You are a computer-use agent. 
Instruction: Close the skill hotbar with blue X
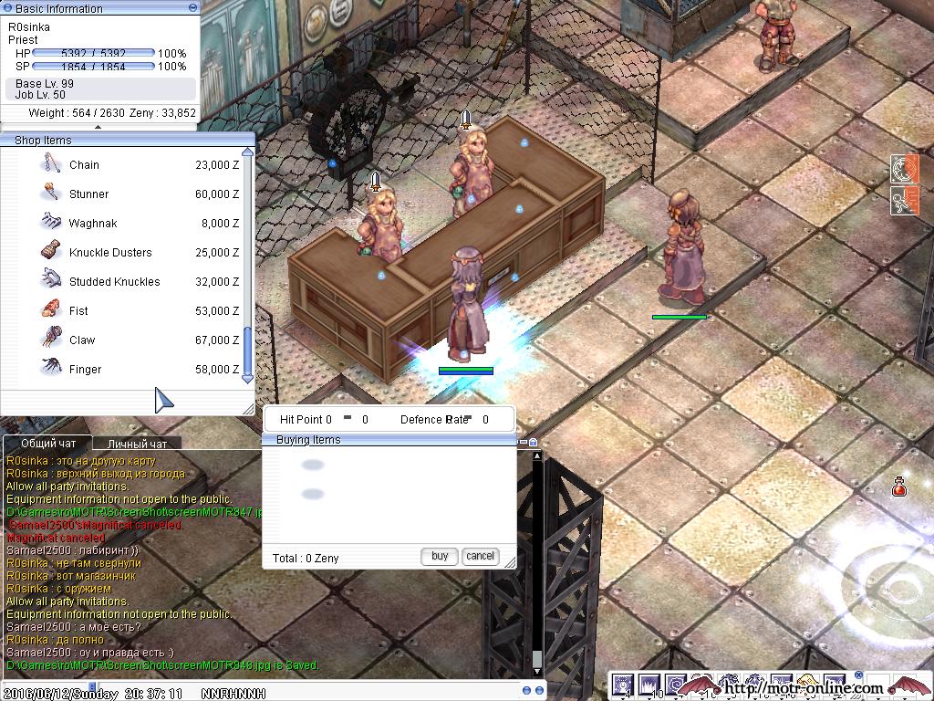858,675
